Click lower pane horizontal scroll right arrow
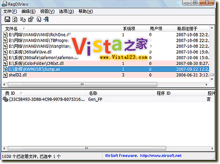The height and width of the screenshot is (164, 220). [212, 149]
